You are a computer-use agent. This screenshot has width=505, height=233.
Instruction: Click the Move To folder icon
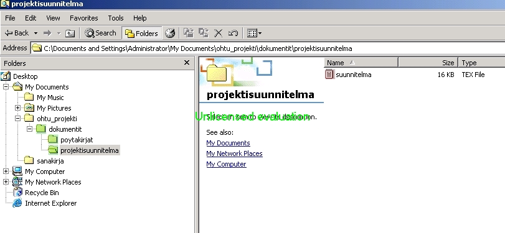[189, 33]
